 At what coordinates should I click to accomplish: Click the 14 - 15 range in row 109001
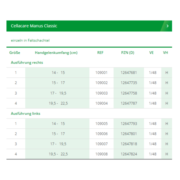58,73
